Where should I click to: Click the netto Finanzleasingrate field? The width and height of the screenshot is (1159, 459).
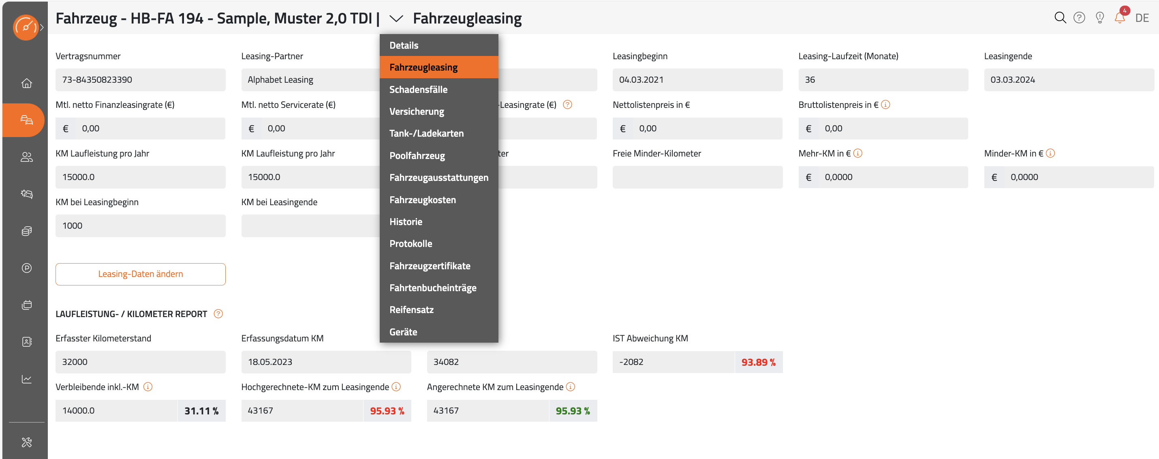pyautogui.click(x=140, y=128)
